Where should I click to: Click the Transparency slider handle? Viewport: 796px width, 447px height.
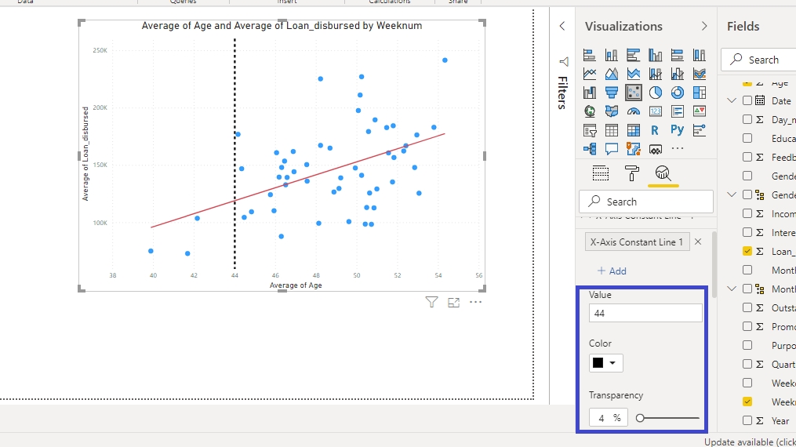coord(640,418)
